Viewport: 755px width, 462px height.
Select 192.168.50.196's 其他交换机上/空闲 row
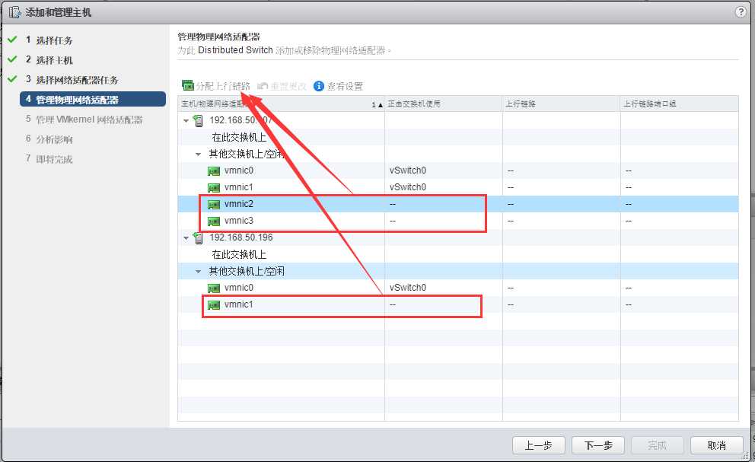point(458,271)
